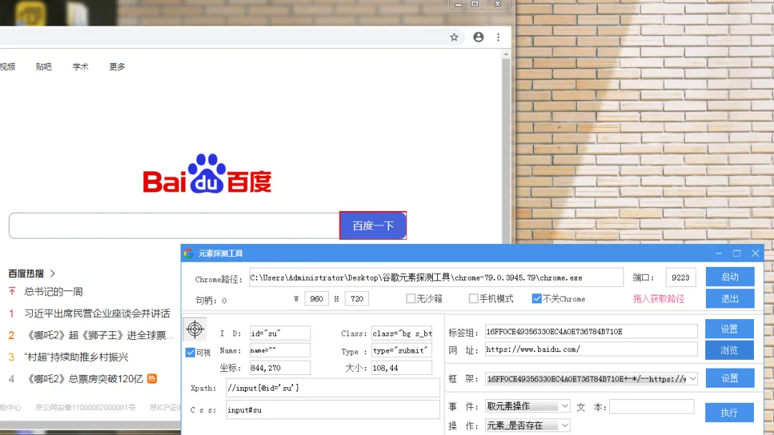The image size is (774, 435).
Task: Click the 网址 field with baidu URL
Action: [x=591, y=349]
